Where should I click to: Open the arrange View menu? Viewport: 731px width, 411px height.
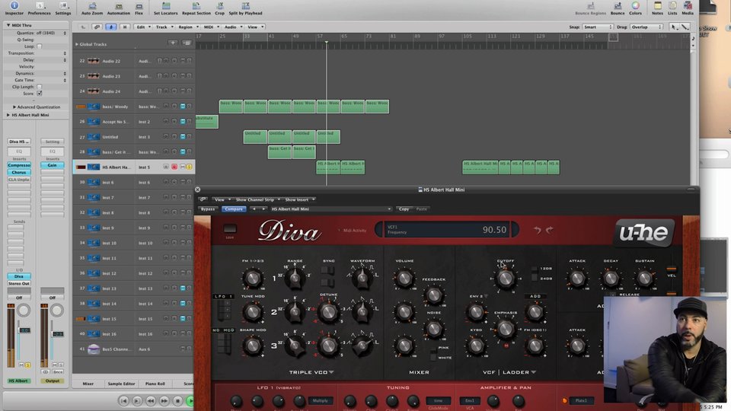click(255, 27)
